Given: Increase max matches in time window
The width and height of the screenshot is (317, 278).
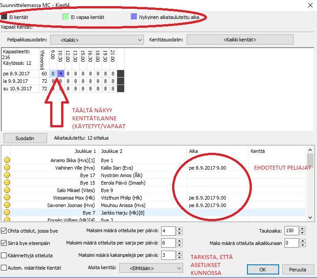Looking at the screenshot, I should click(x=302, y=241).
